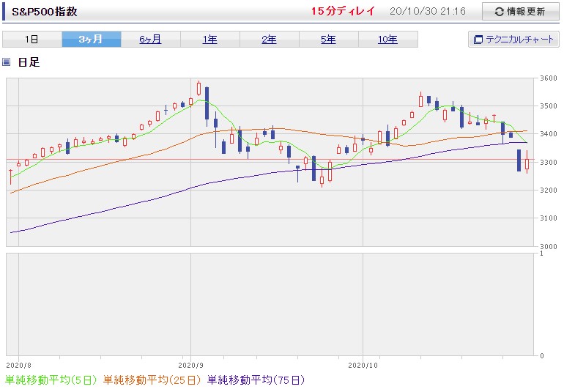Image resolution: width=564 pixels, height=392 pixels.
Task: Click the 3500 price axis label
Action: (x=549, y=106)
